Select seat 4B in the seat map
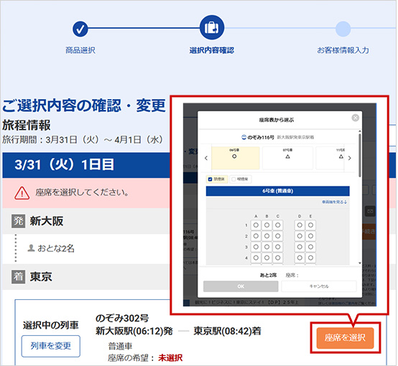398x366 pixels. (x=267, y=258)
